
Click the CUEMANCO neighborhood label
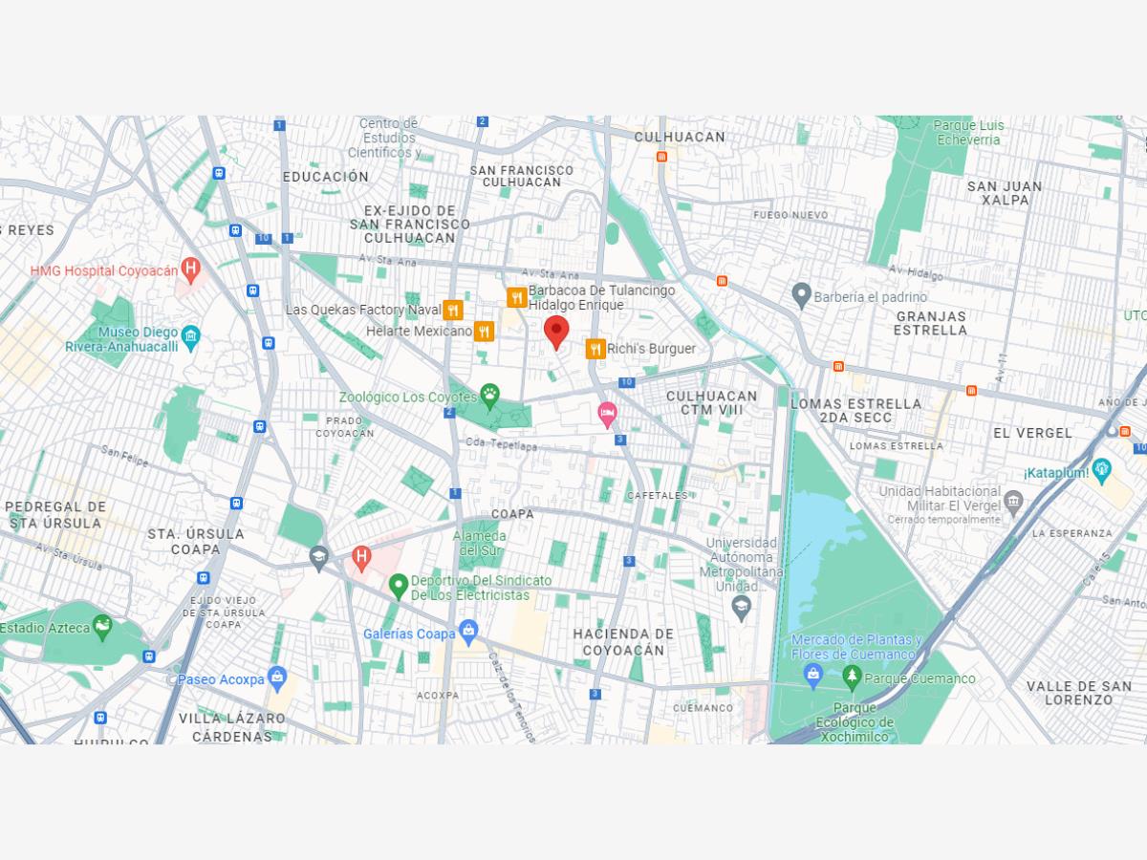(x=703, y=708)
